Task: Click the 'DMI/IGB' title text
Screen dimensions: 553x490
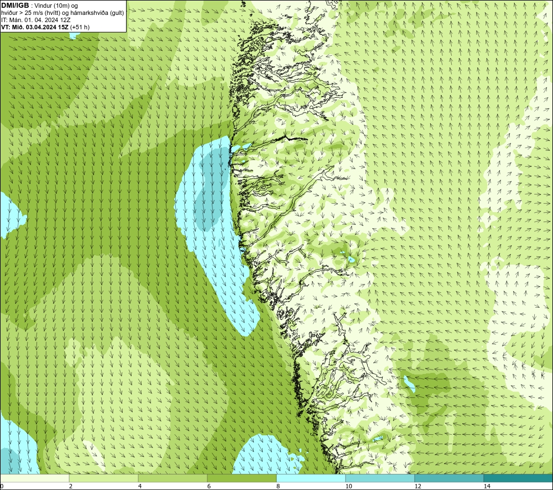Action: [x=15, y=6]
